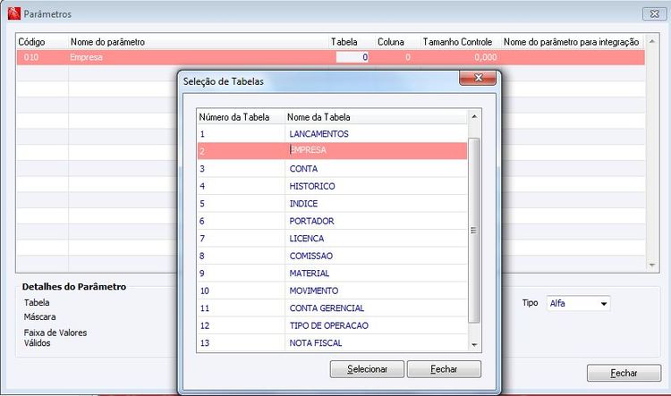Screen dimensions: 671x396
Task: Click the Coluna column header
Action: (x=397, y=42)
